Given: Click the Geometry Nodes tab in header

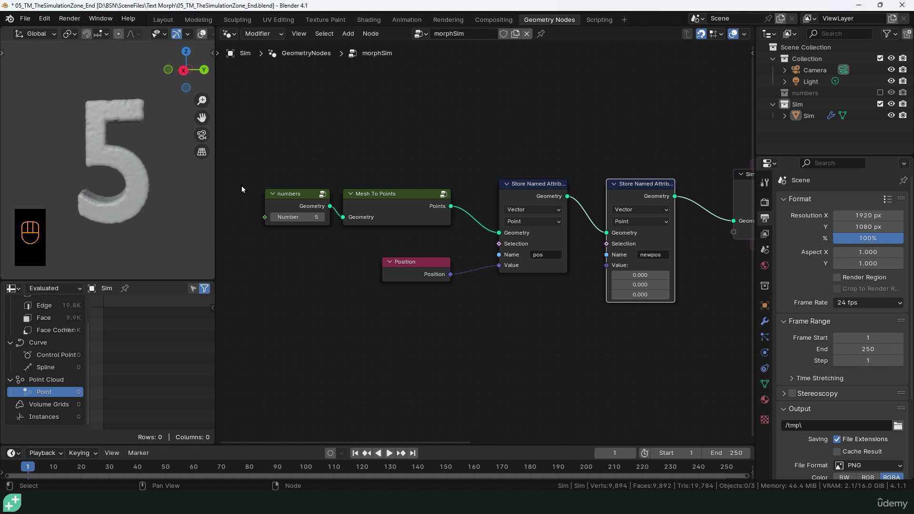Looking at the screenshot, I should click(x=550, y=20).
